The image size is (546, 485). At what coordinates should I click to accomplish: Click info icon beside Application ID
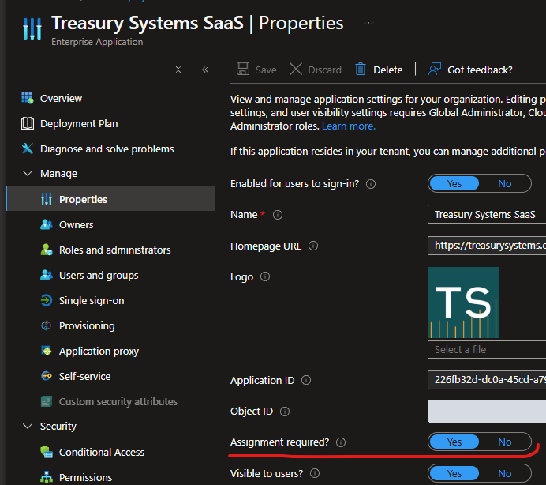306,380
